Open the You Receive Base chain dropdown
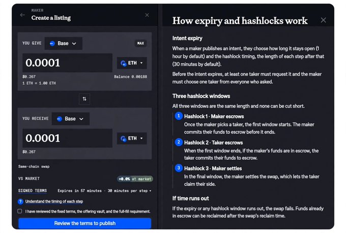This screenshot has width=346, height=233. coord(71,119)
